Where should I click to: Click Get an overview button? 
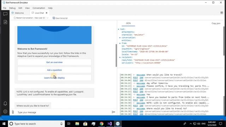[x=54, y=62]
